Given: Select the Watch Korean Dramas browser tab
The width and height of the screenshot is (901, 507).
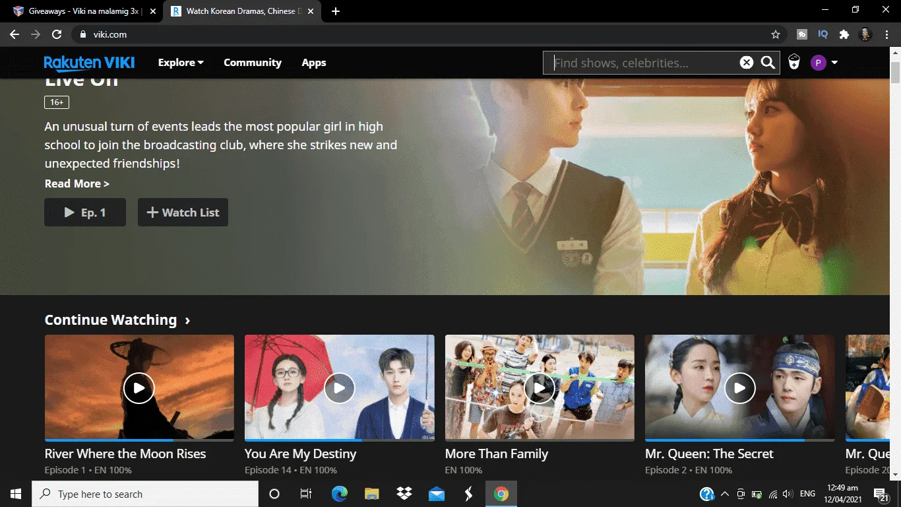Looking at the screenshot, I should (x=243, y=11).
